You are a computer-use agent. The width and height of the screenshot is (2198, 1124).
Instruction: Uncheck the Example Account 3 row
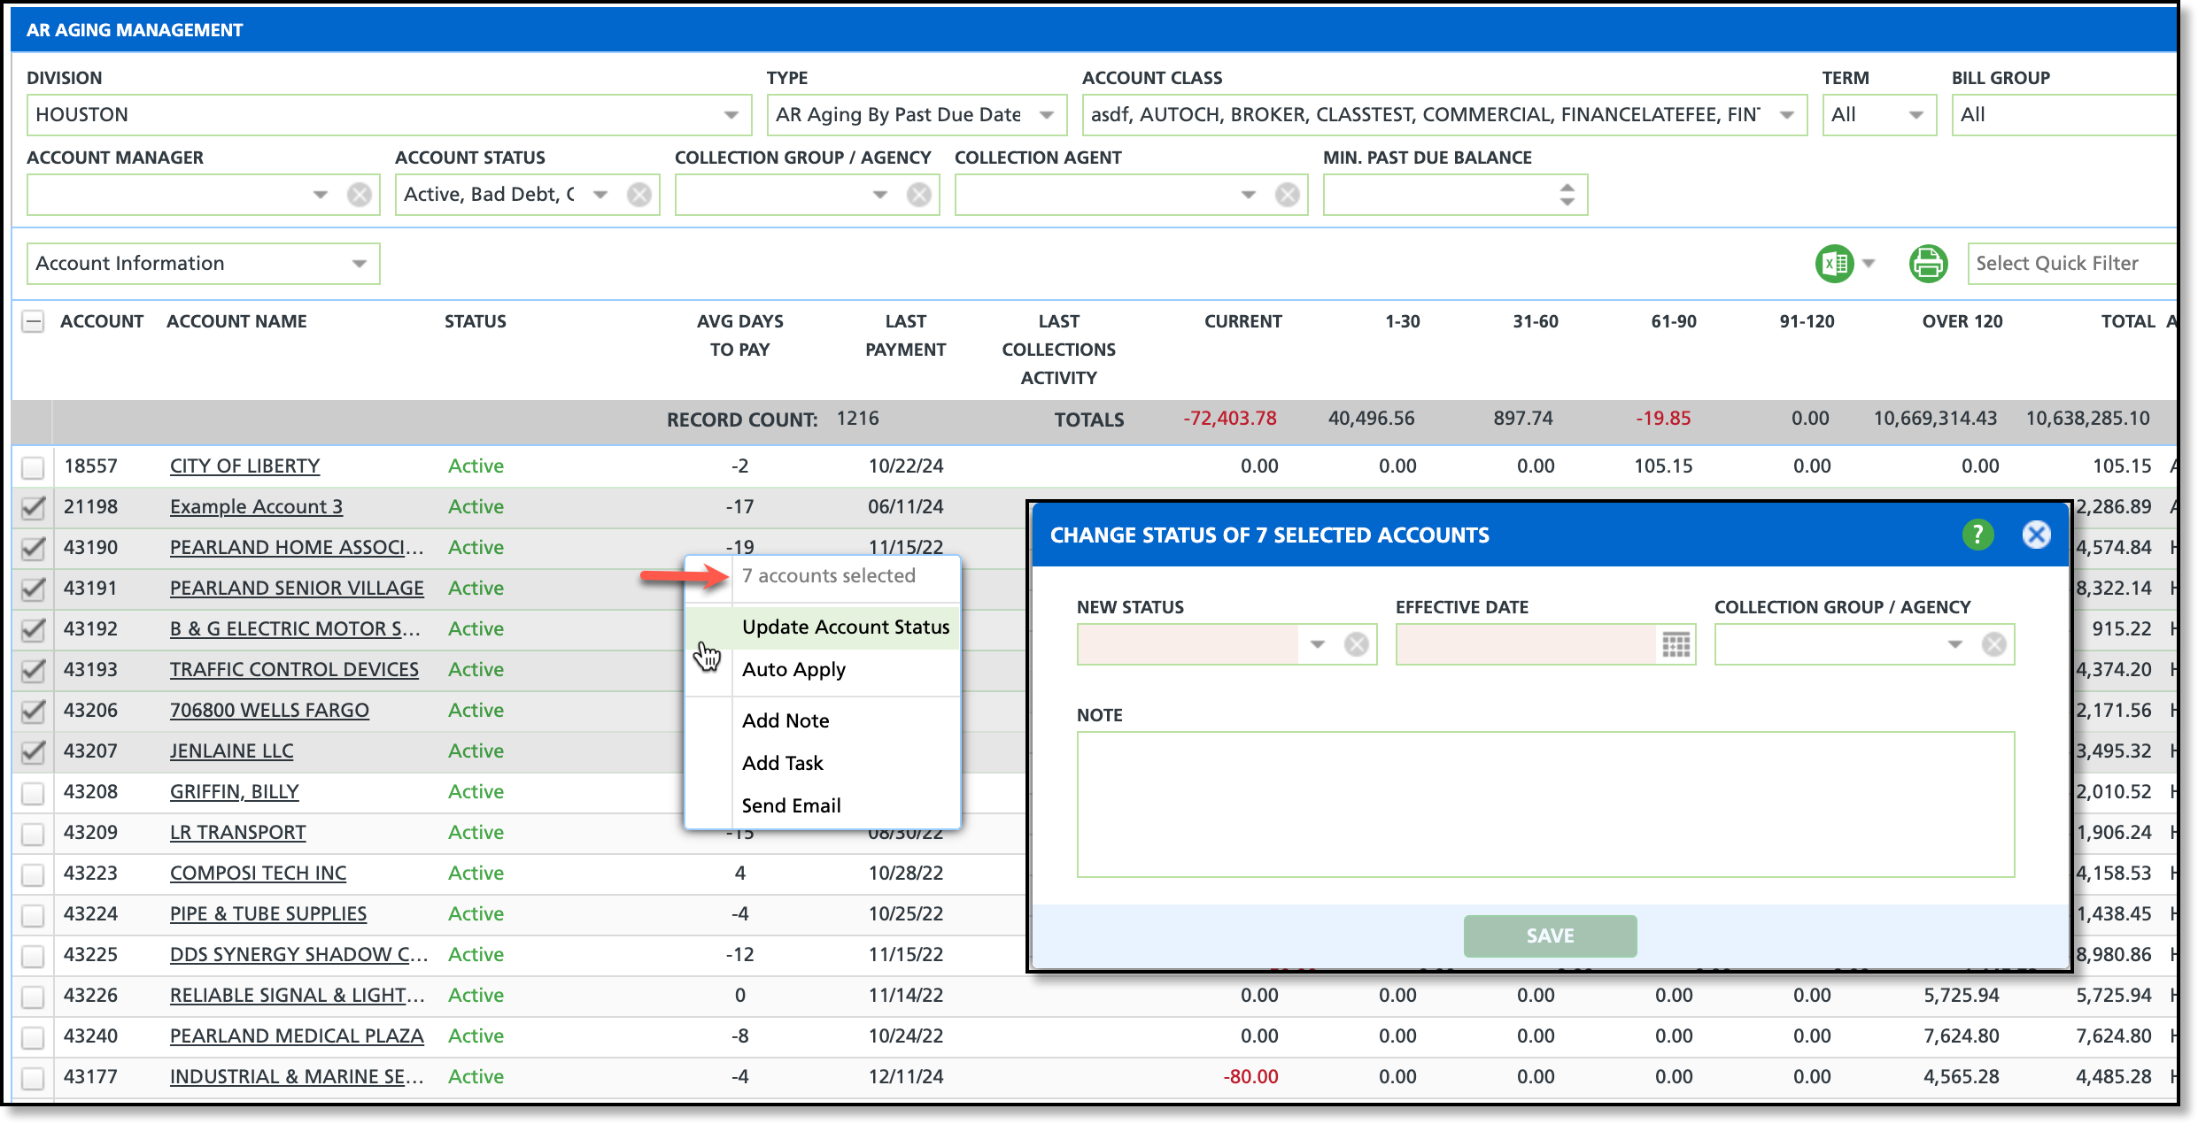(33, 507)
